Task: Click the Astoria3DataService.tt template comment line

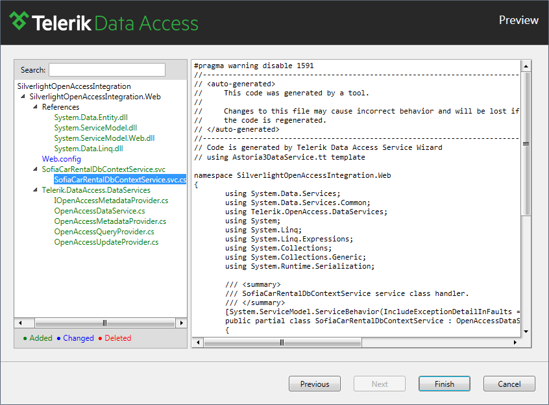Action: click(280, 157)
